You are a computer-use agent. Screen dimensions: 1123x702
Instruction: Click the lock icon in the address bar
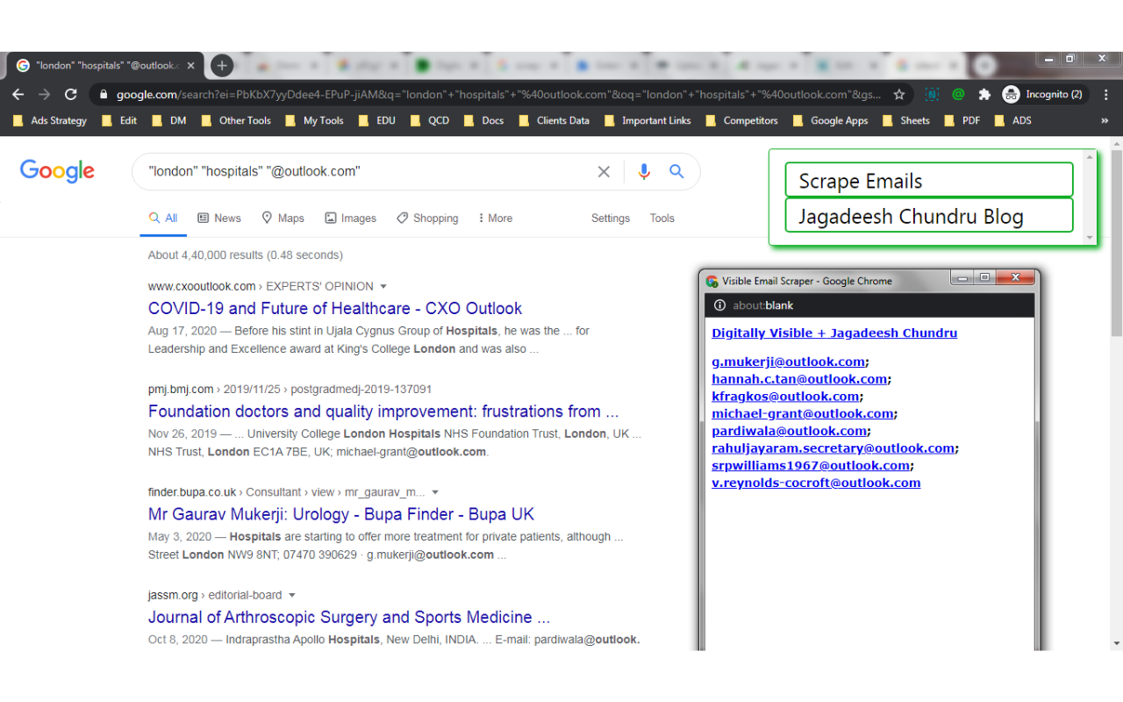pos(104,94)
